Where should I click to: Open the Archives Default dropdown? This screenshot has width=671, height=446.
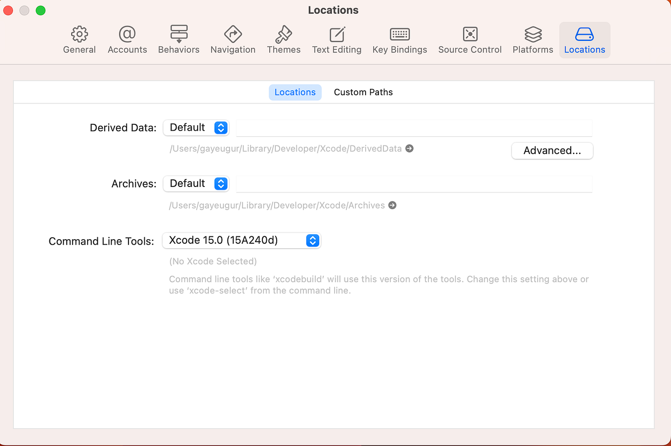[196, 184]
